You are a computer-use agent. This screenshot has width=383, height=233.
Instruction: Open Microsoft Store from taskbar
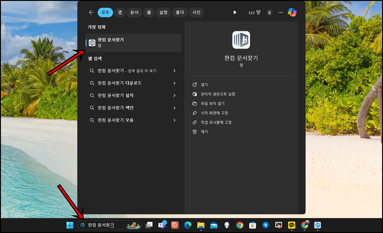pos(253,225)
